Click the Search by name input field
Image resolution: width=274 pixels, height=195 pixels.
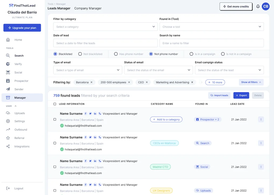pyautogui.click(x=211, y=43)
